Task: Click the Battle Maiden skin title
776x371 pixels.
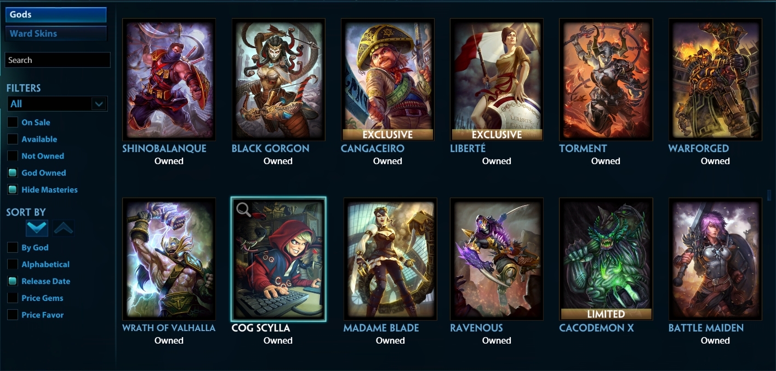Action: coord(706,328)
